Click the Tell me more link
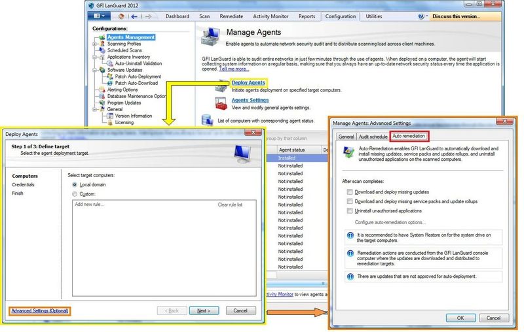This screenshot has width=524, height=332. click(234, 69)
